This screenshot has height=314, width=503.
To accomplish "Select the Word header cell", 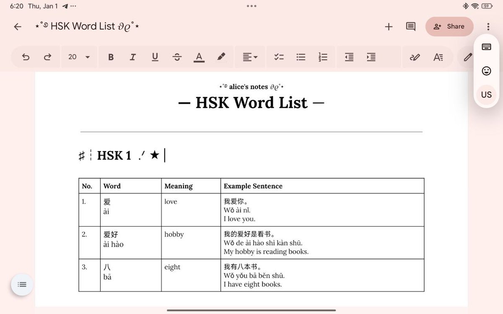I will (x=131, y=186).
